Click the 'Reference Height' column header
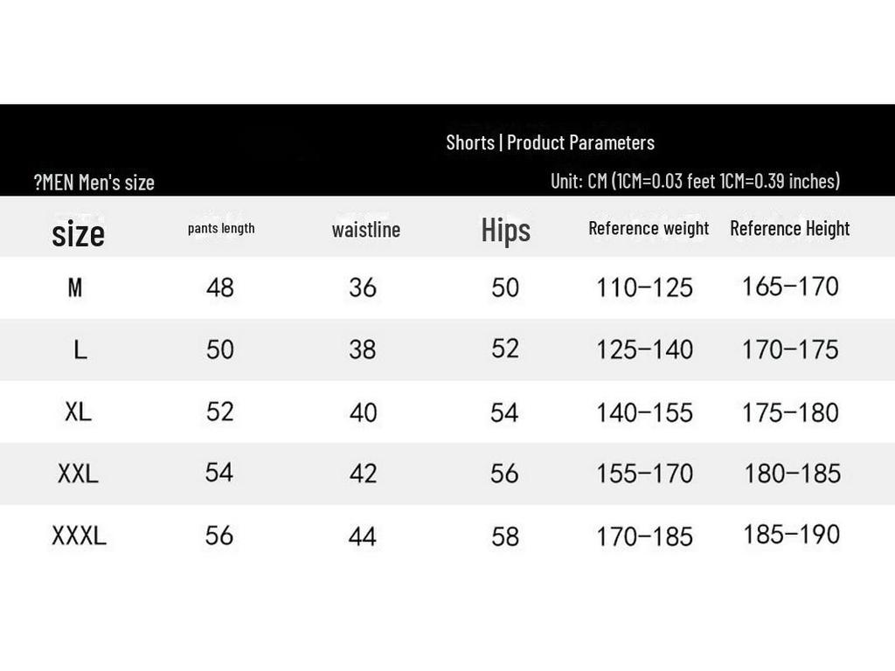Image resolution: width=895 pixels, height=671 pixels. pyautogui.click(x=790, y=228)
